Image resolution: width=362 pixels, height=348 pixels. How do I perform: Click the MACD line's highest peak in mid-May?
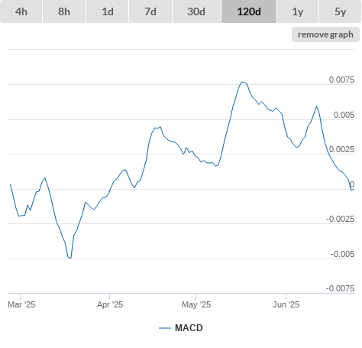pos(242,82)
